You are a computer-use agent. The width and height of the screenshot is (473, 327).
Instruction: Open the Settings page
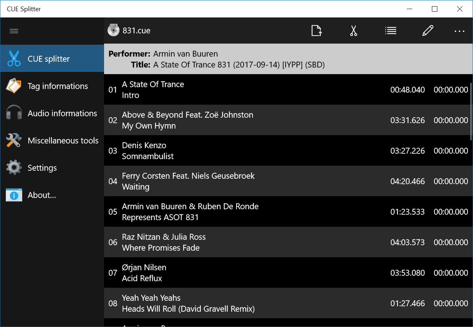point(52,168)
